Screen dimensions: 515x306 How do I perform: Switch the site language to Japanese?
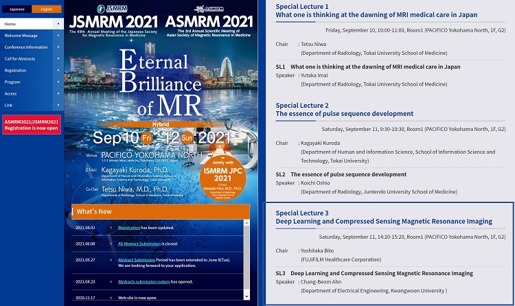tap(16, 9)
